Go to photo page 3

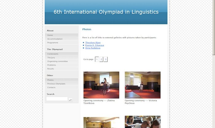pos(106,59)
